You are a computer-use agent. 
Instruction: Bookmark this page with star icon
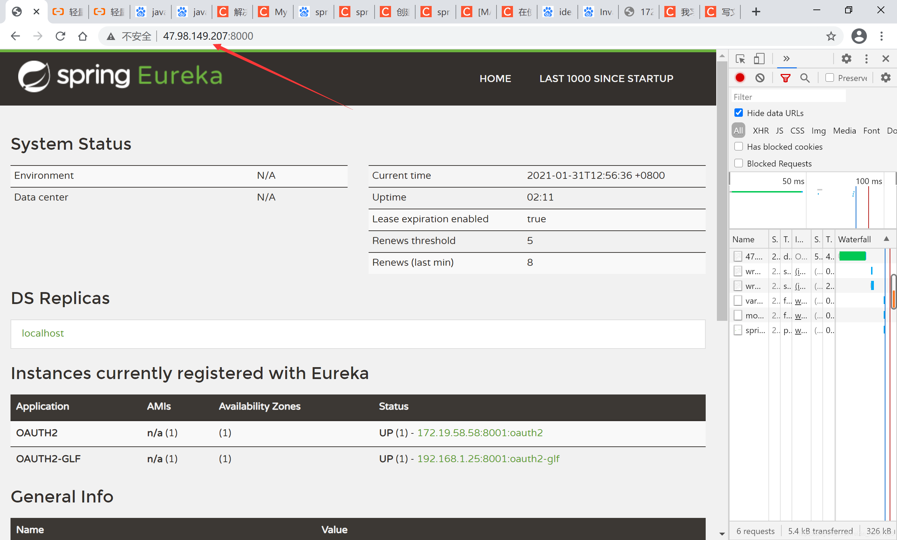(831, 36)
